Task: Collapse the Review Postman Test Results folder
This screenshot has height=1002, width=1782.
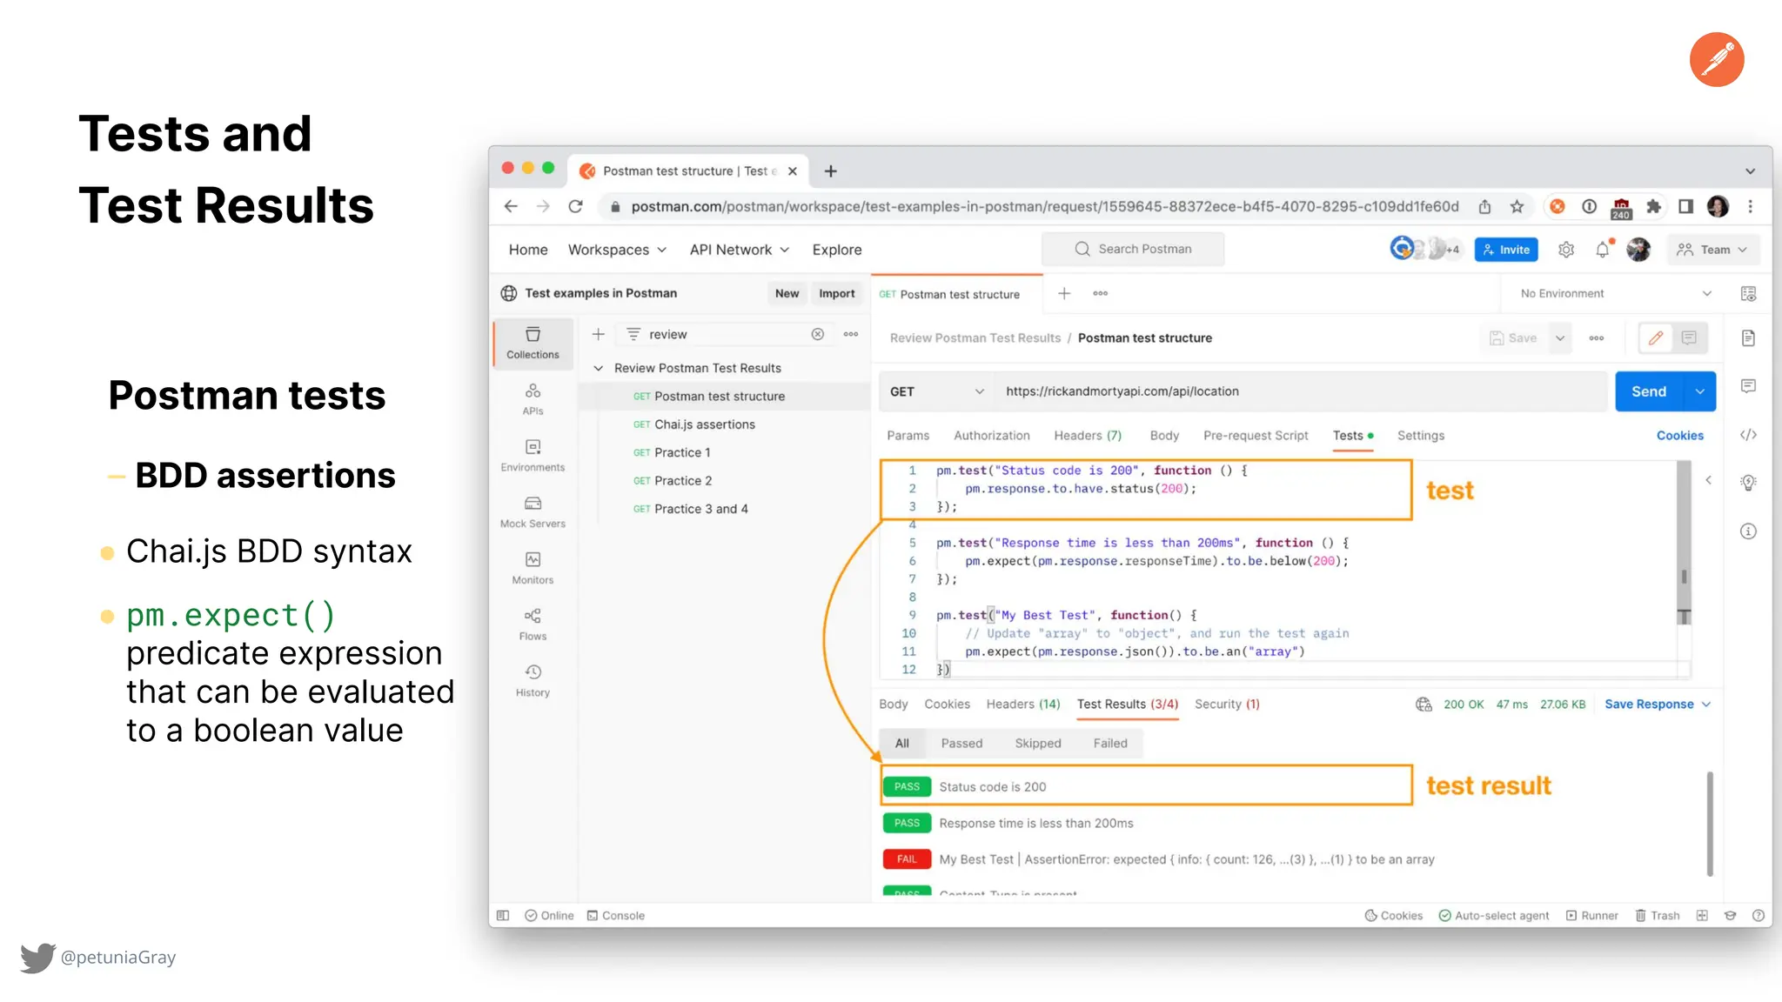Action: tap(599, 368)
